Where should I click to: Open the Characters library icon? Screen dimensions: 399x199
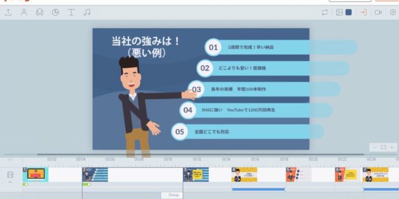24,12
